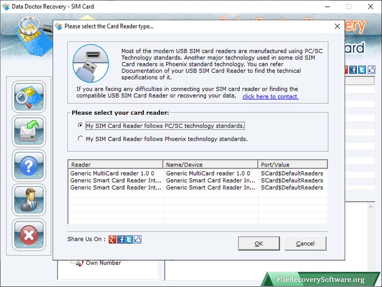Viewport: 382px width, 287px height.
Task: Select first Generic Smart Card Reader Int... row
Action: (198, 180)
